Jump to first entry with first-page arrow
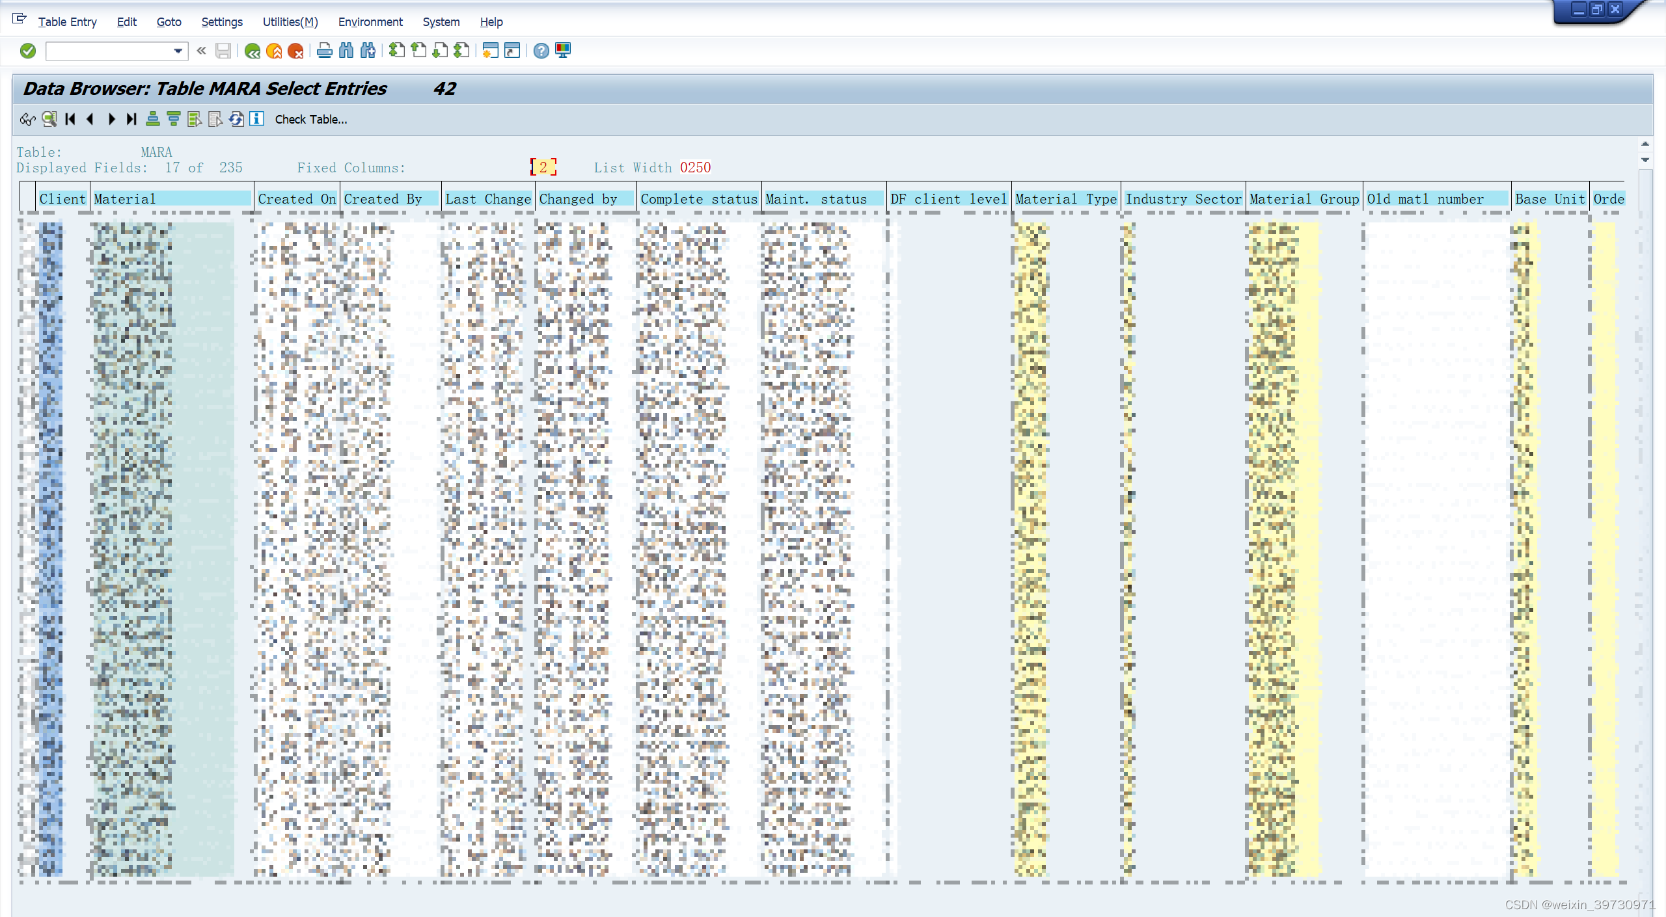The image size is (1666, 917). (70, 119)
